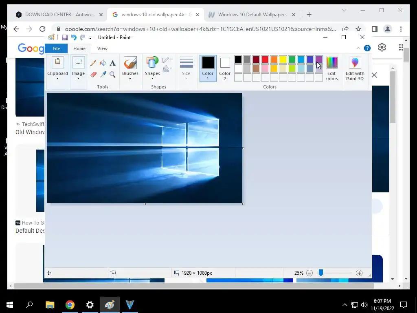Open Chrome tab search chevron
Viewport: 417px width, 313px height.
pyautogui.click(x=344, y=10)
